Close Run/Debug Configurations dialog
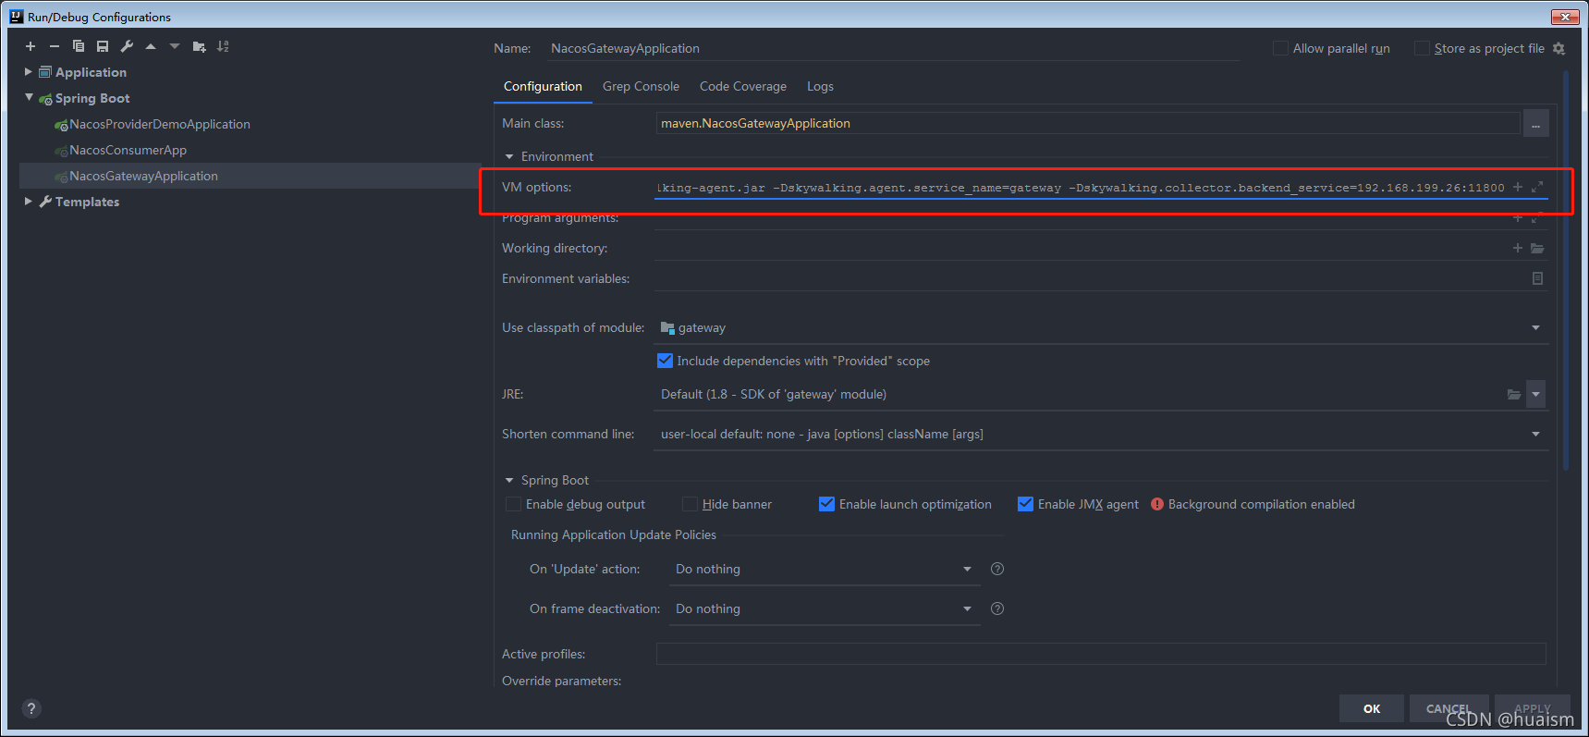Image resolution: width=1589 pixels, height=737 pixels. tap(1565, 17)
